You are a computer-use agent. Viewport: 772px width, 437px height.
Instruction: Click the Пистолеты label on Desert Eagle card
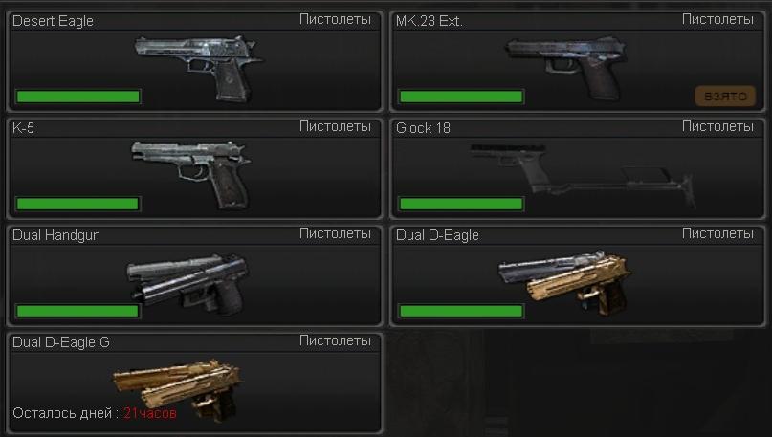pyautogui.click(x=335, y=20)
